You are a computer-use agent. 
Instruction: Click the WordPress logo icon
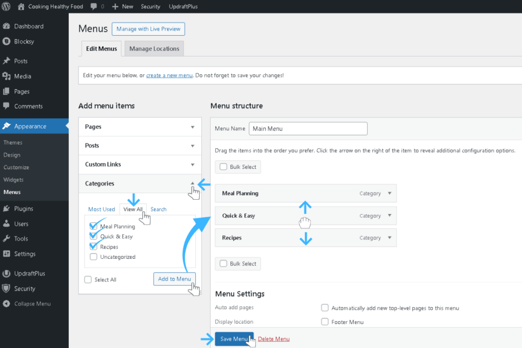pyautogui.click(x=7, y=7)
